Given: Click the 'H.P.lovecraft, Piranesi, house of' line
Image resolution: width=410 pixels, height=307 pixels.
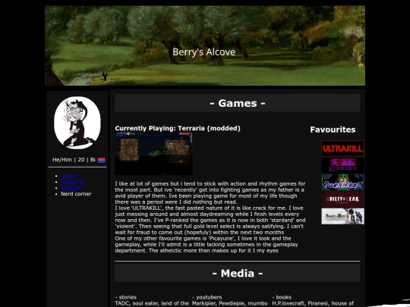Looking at the screenshot, I should tap(313, 303).
